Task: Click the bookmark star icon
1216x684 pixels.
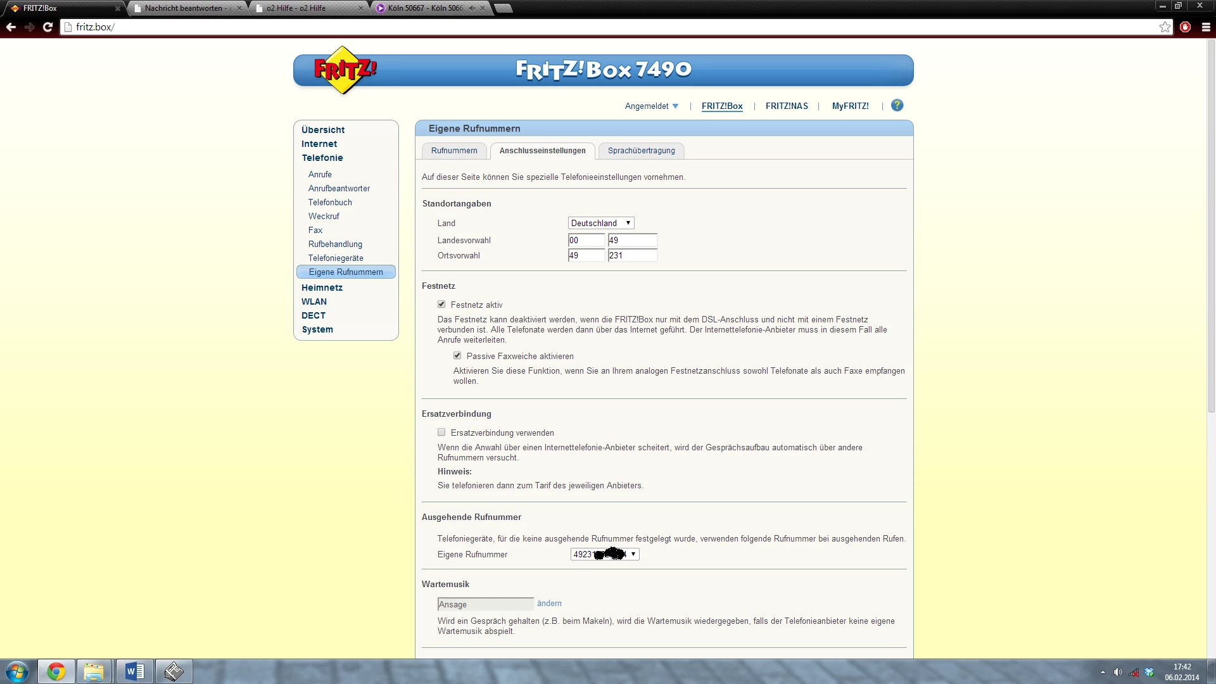Action: tap(1165, 27)
